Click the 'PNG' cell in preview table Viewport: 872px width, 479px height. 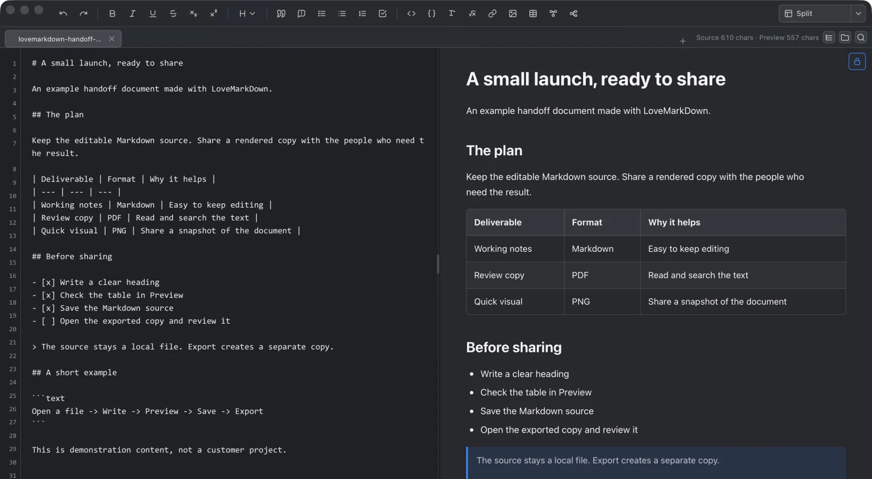click(x=602, y=302)
